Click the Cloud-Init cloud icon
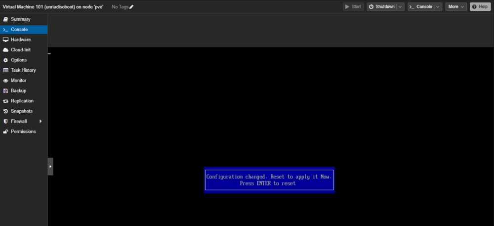 pyautogui.click(x=5, y=50)
